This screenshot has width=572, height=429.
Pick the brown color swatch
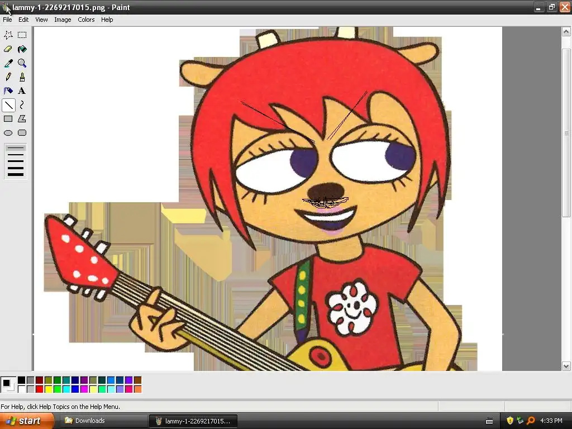[138, 380]
